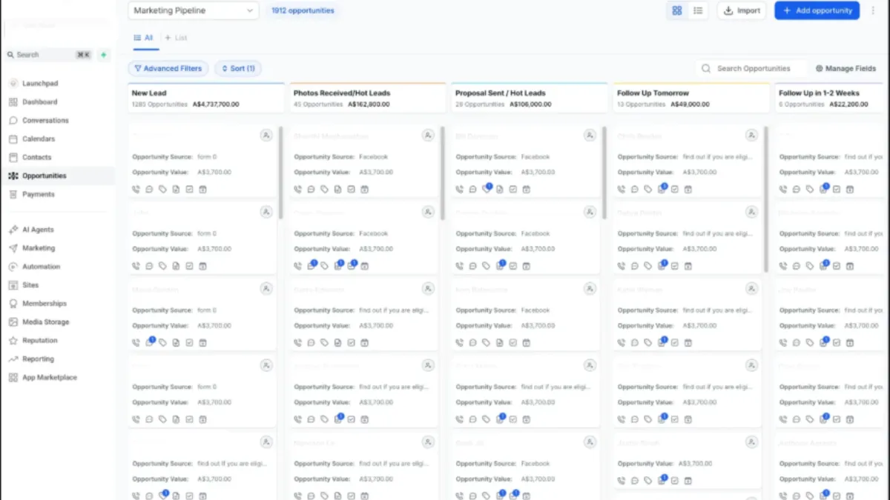The image size is (890, 500).
Task: Select the All tab
Action: [x=143, y=38]
